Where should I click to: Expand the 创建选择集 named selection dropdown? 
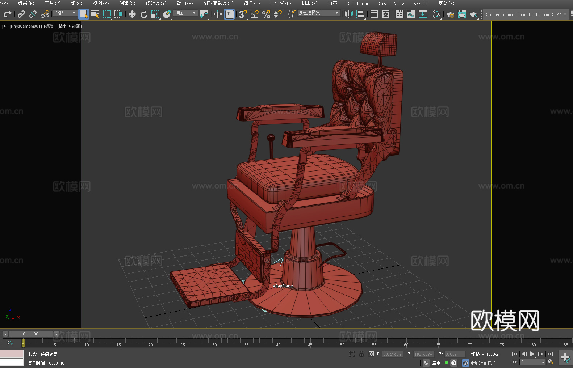pyautogui.click(x=319, y=13)
